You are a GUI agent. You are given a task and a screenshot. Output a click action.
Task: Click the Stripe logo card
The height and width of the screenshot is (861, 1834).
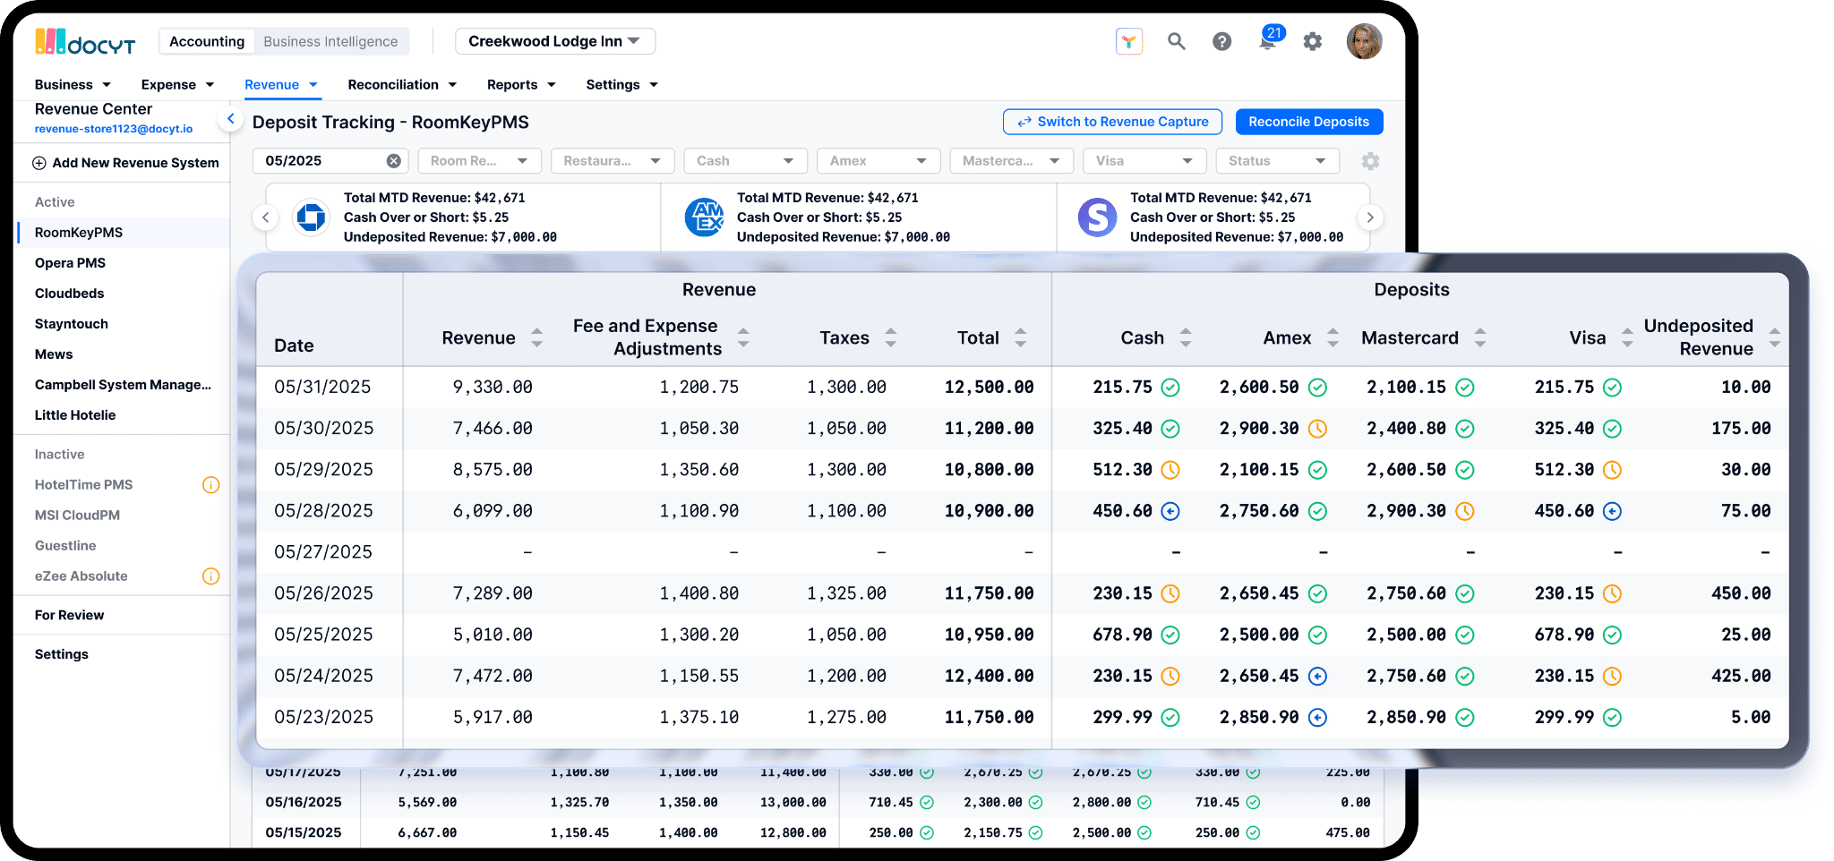pos(1097,217)
